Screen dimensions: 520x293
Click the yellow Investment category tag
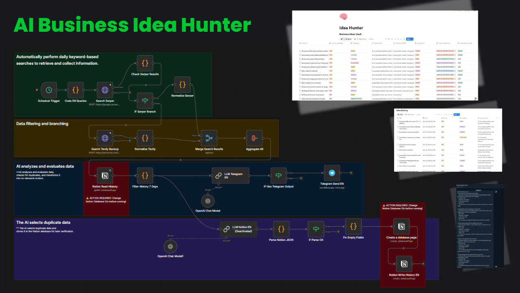(462, 138)
